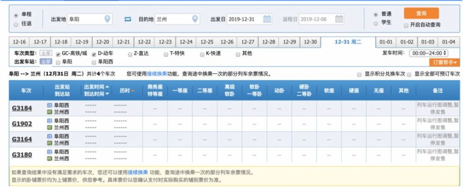Open the departure date calendar icon
This screenshot has width=463, height=188.
(x=267, y=19)
